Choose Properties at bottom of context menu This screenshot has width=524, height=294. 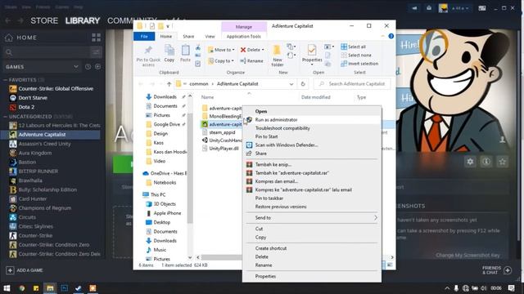pos(311,276)
